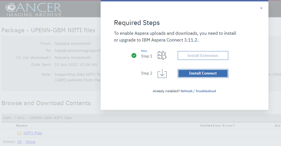Image resolution: width=281 pixels, height=146 pixels.
Task: Click the From value Natasha Honomichl
Action: (x=73, y=44)
